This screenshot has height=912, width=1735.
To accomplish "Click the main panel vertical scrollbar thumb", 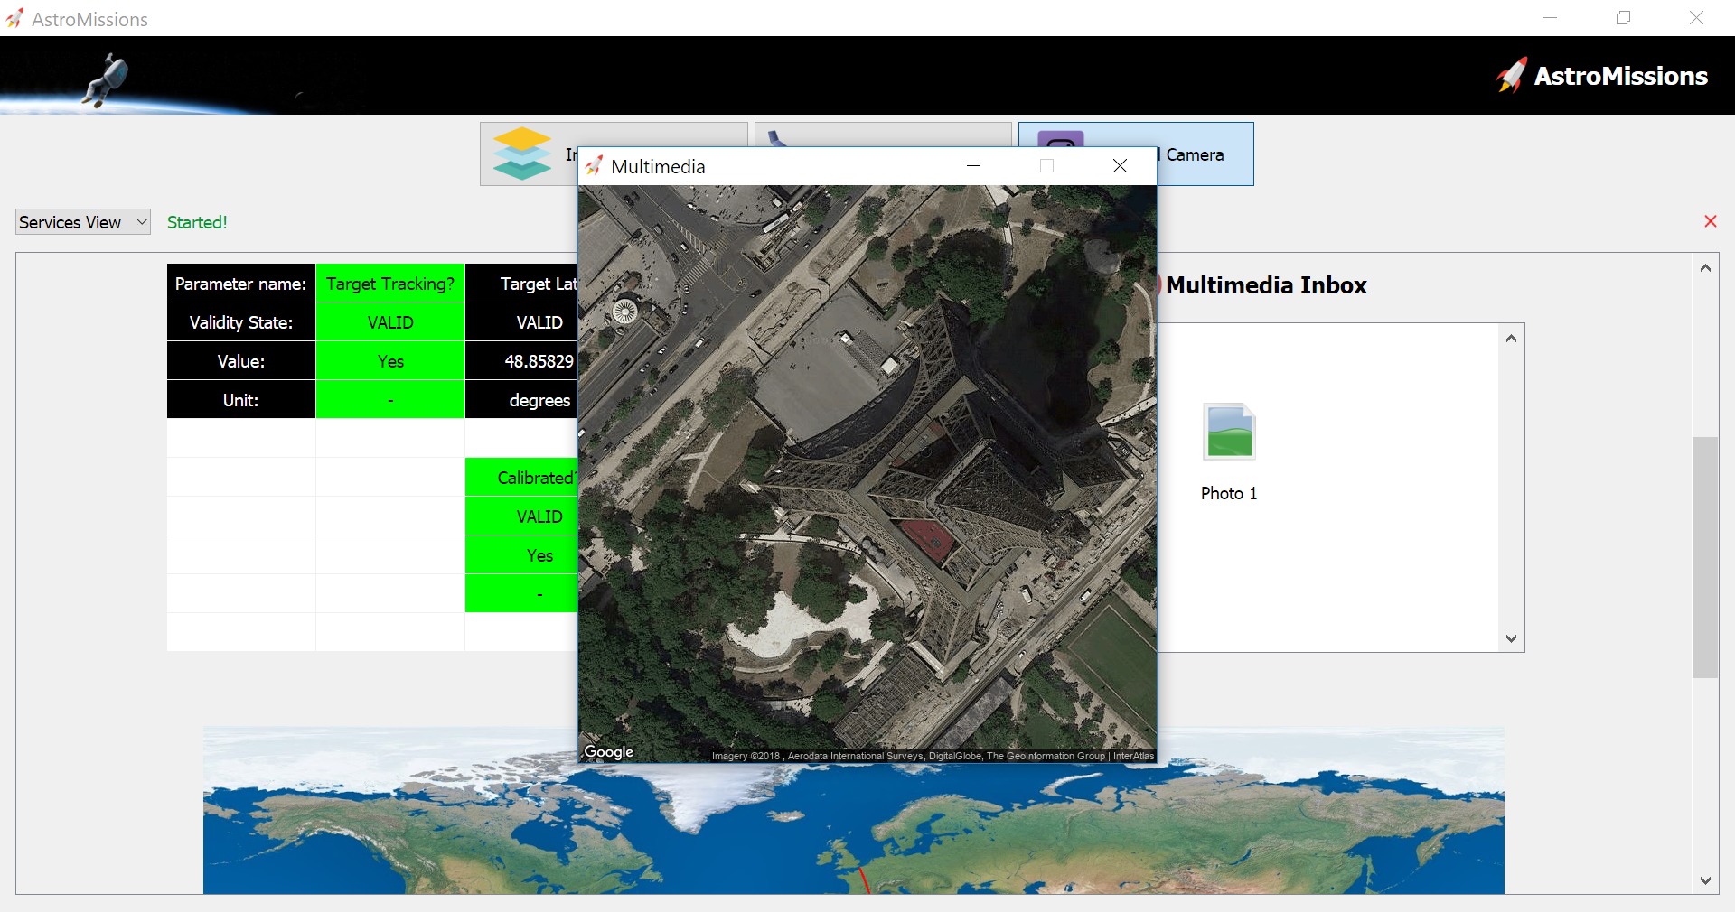I will 1705,556.
